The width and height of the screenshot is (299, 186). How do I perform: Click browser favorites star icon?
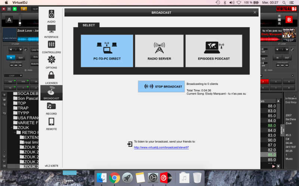coord(4,95)
